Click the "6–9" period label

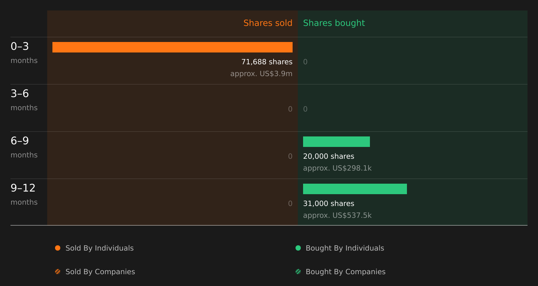click(20, 141)
